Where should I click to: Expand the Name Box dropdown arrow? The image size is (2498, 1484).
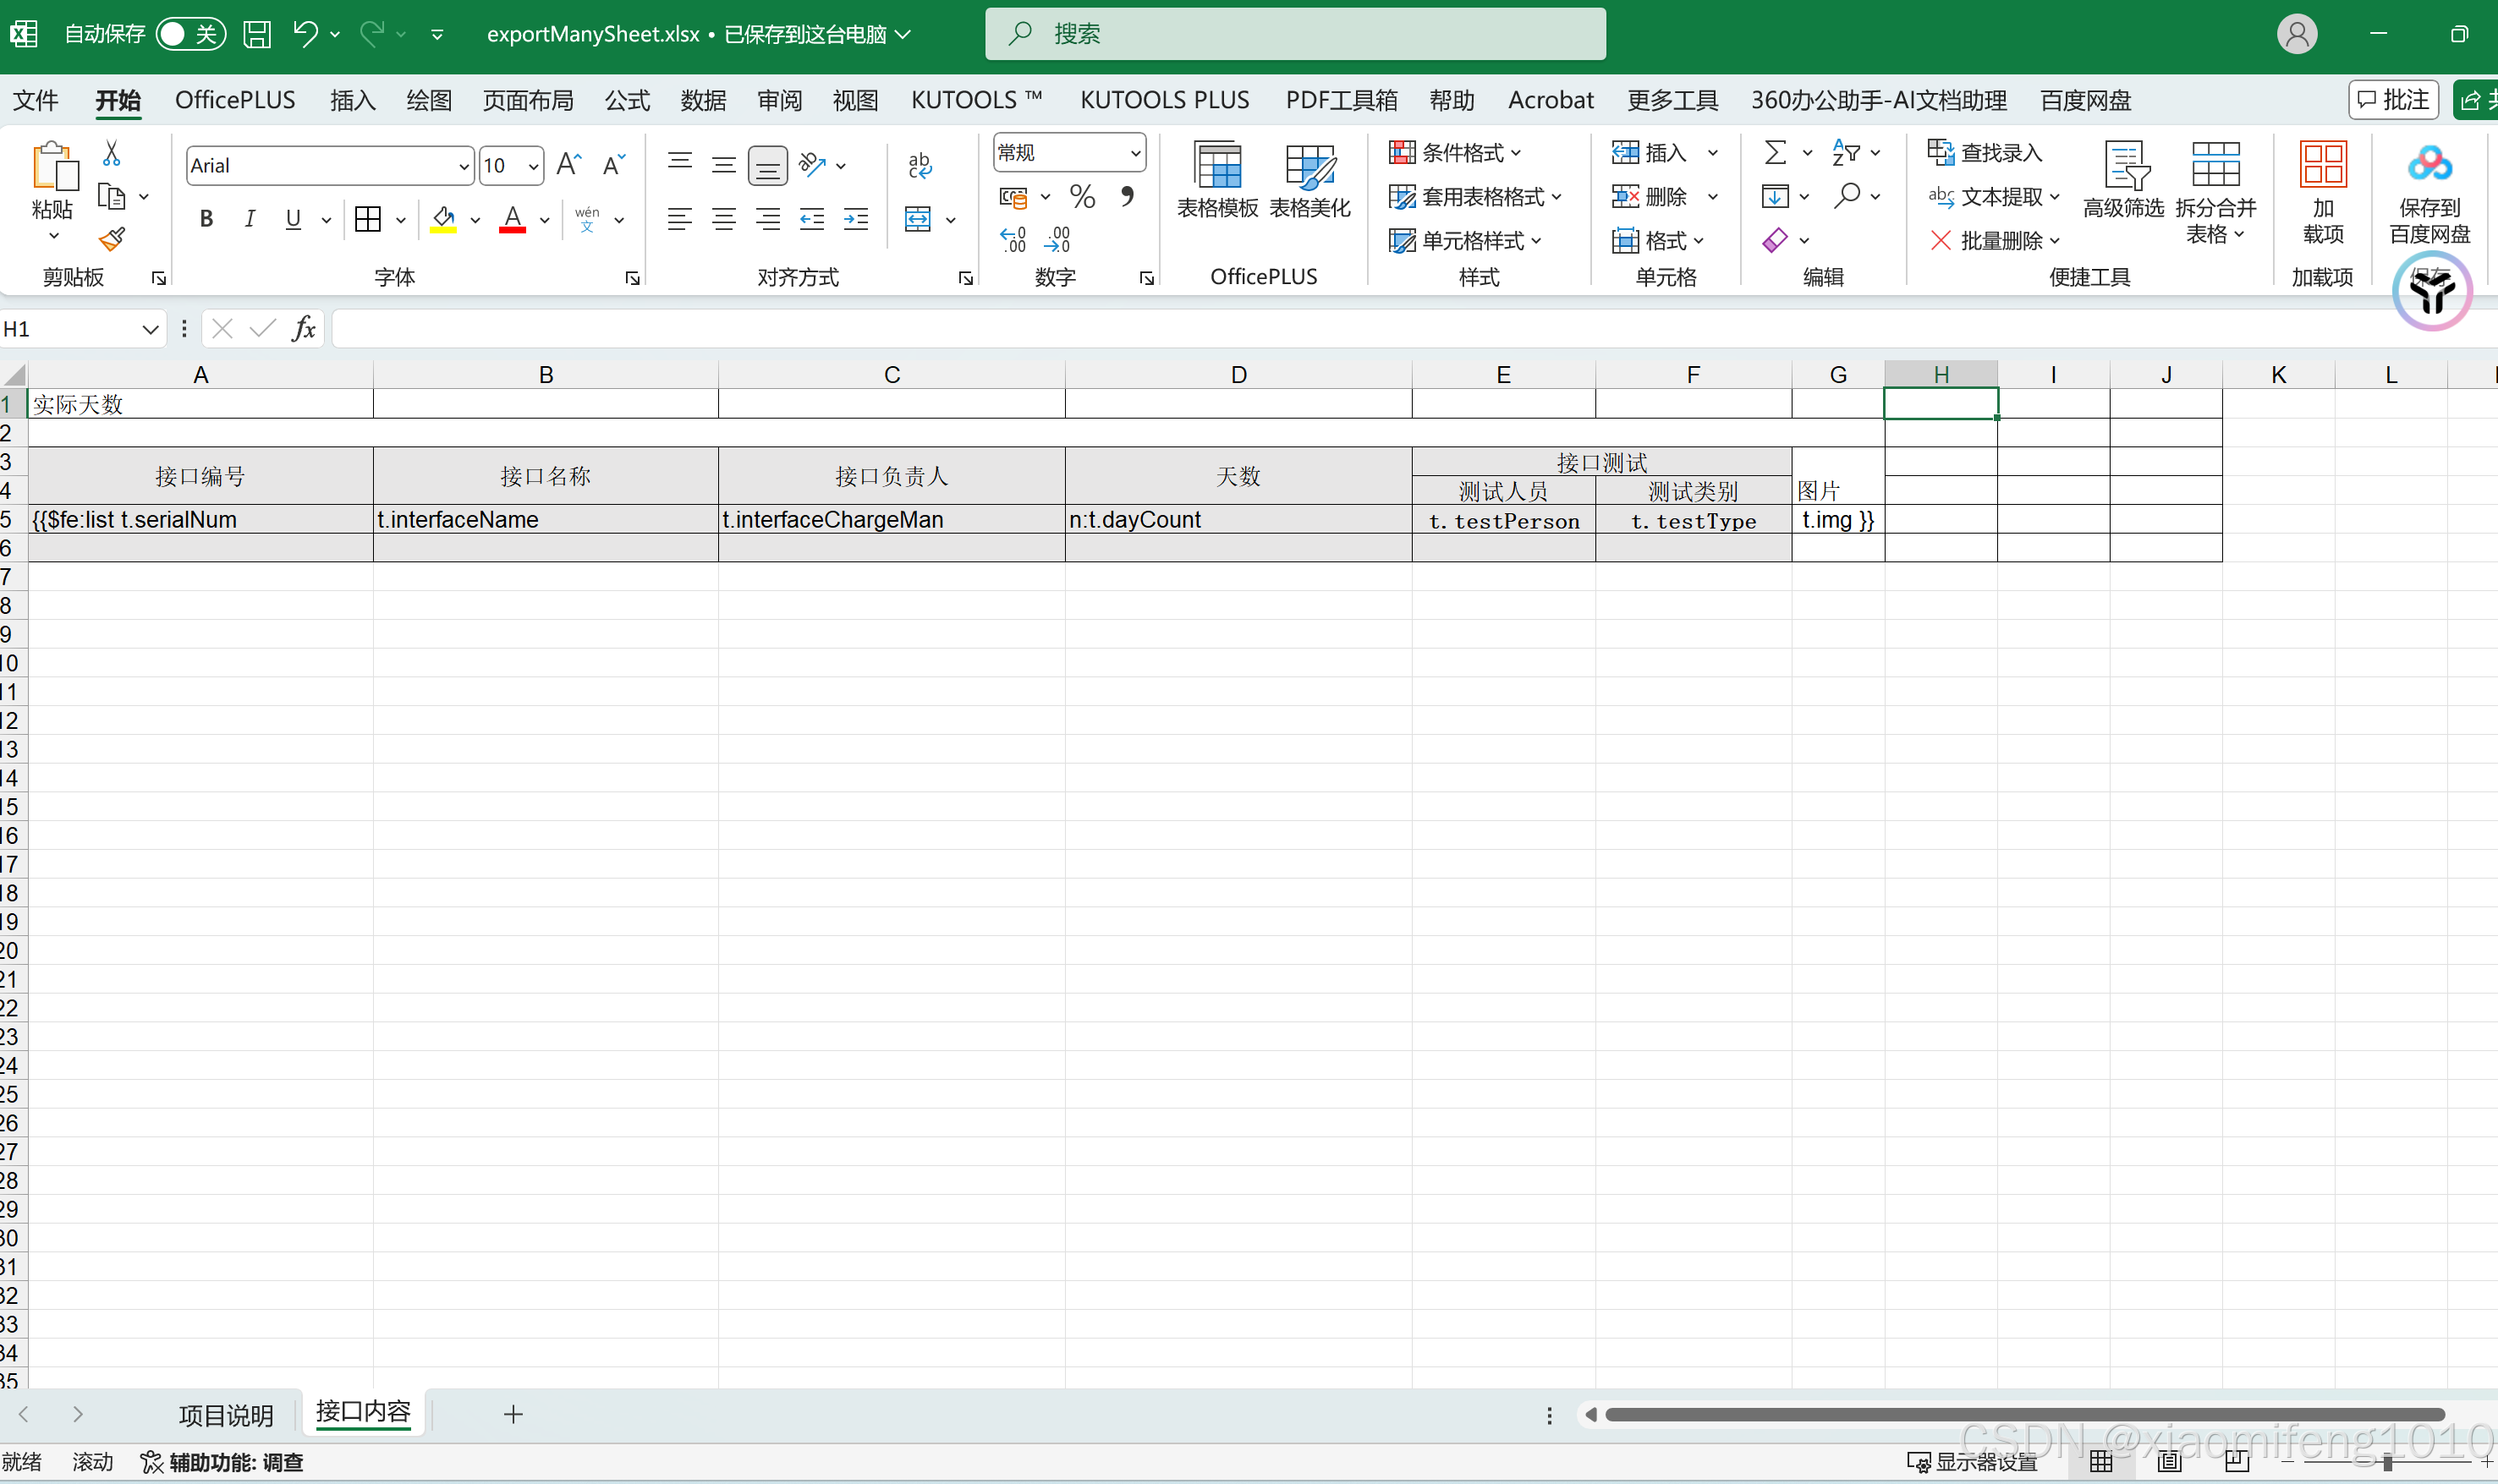pyautogui.click(x=150, y=329)
